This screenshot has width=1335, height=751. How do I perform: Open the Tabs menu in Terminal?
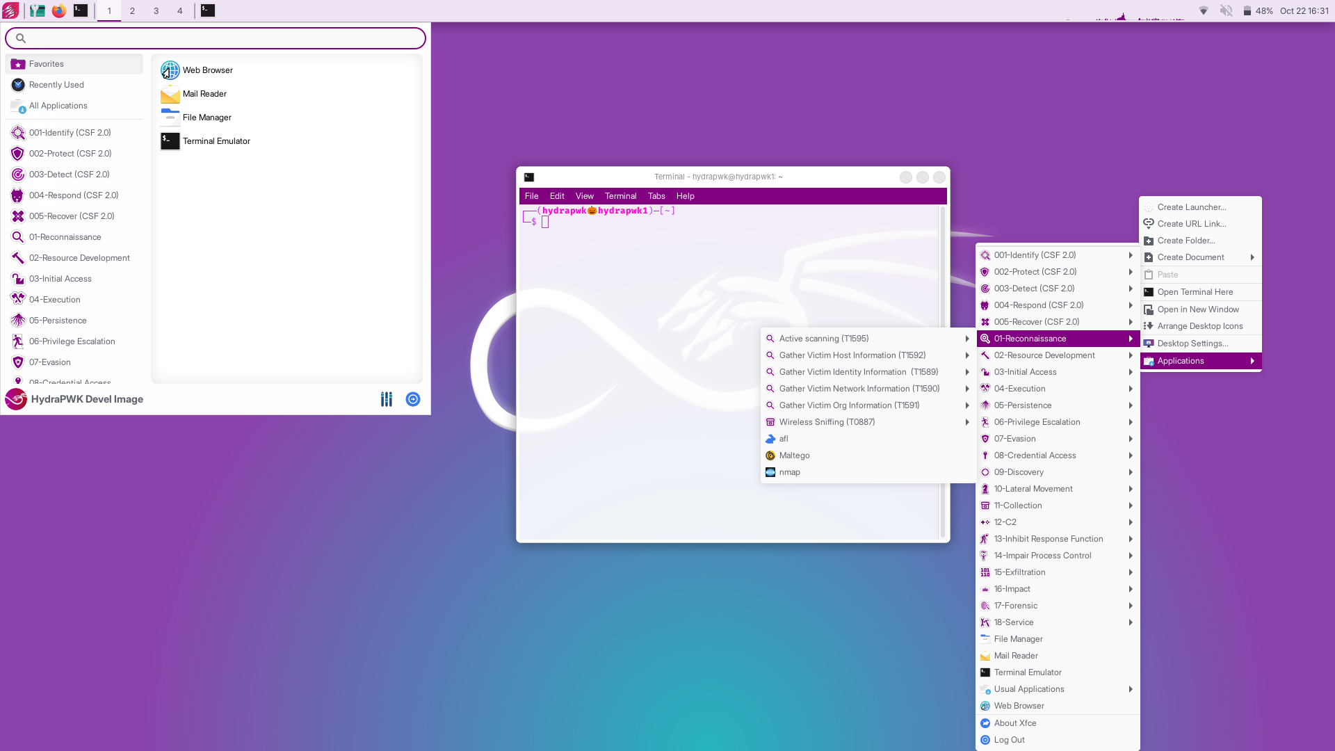656,196
